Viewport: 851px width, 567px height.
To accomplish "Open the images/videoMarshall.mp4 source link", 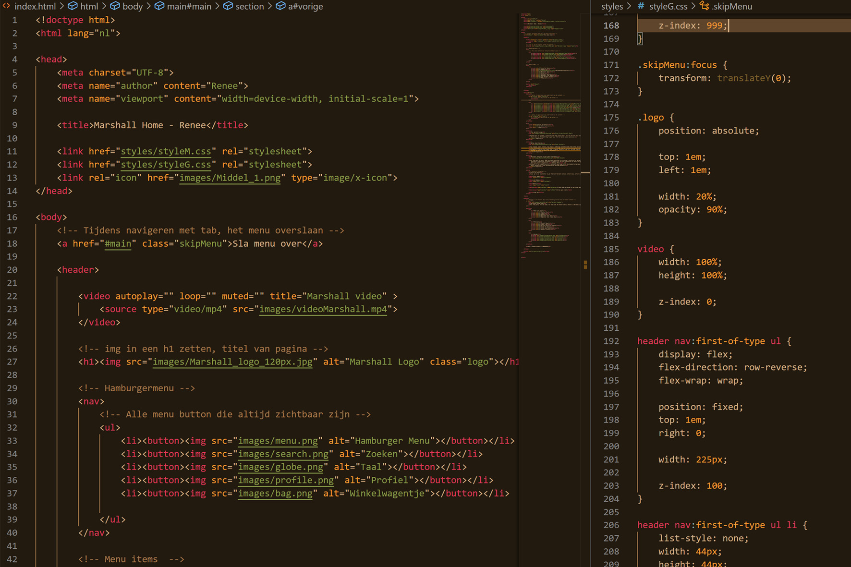I will pos(323,309).
